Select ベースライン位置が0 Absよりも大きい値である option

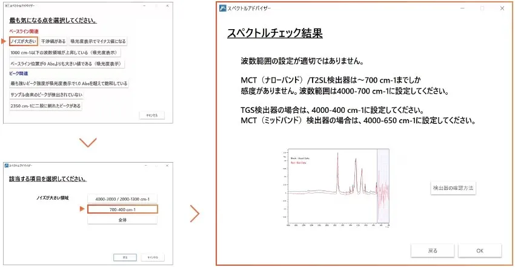click(x=67, y=63)
